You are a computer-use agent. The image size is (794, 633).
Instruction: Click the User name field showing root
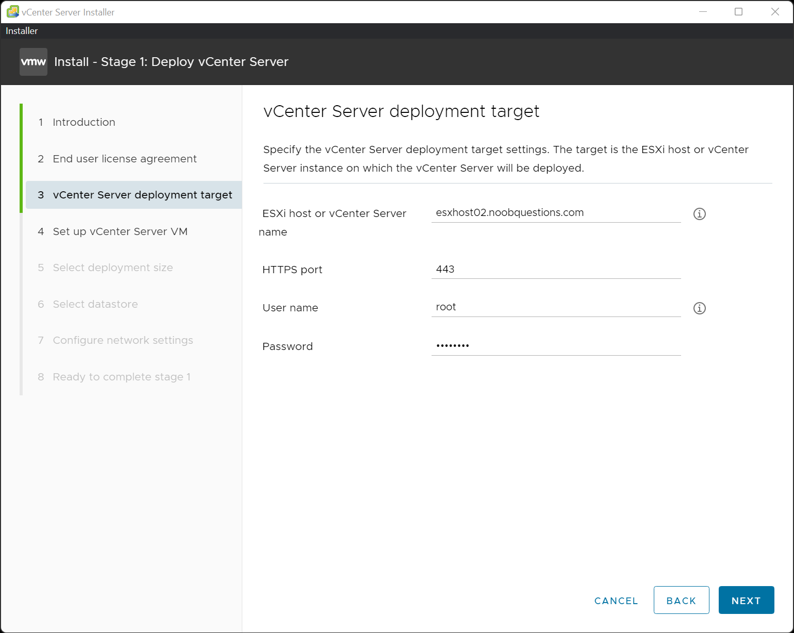[555, 306]
